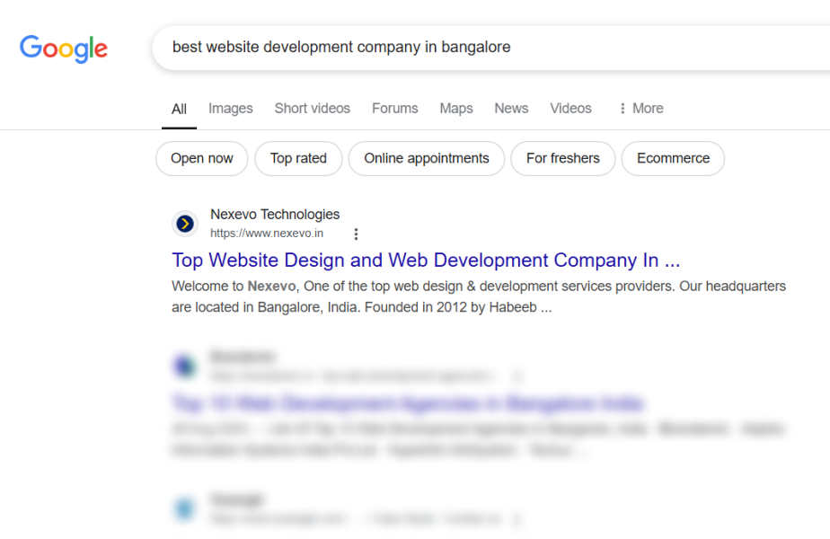Switch to the Maps tab
The height and width of the screenshot is (539, 830).
[456, 109]
